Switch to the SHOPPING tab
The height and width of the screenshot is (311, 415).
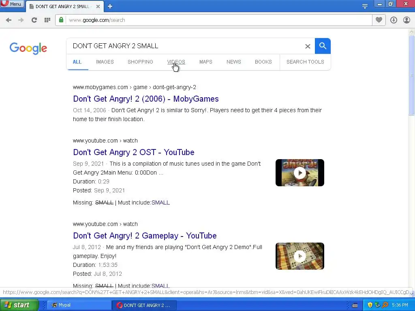click(140, 62)
